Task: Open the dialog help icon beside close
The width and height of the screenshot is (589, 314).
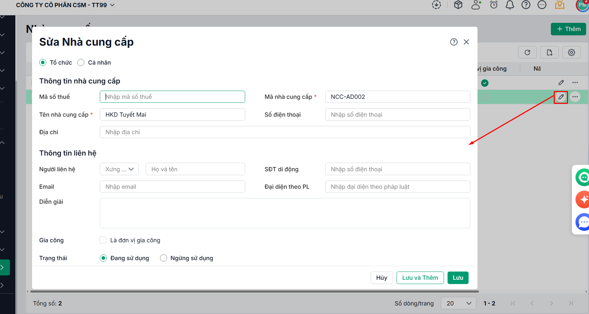Action: (x=454, y=42)
